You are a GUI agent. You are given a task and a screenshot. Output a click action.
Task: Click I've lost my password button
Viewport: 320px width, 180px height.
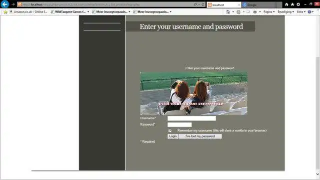point(200,136)
